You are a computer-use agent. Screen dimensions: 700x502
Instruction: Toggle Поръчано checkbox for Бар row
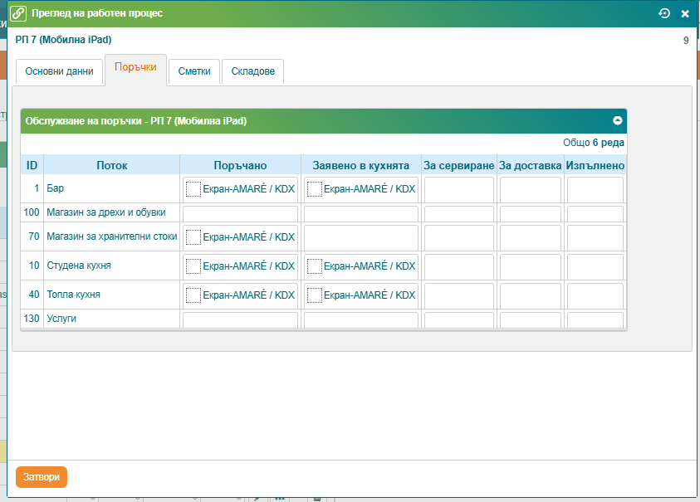193,189
